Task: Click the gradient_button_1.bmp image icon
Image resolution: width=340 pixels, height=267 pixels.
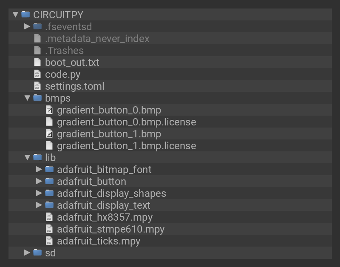Action: click(49, 134)
